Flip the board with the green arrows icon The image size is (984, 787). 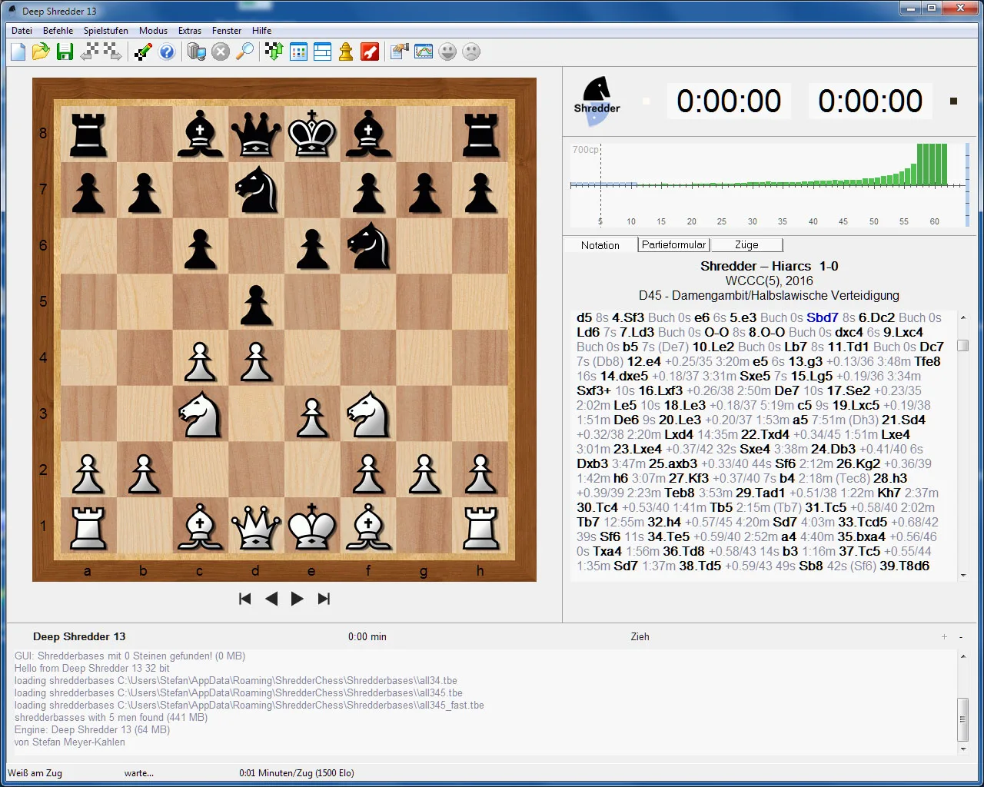click(274, 51)
